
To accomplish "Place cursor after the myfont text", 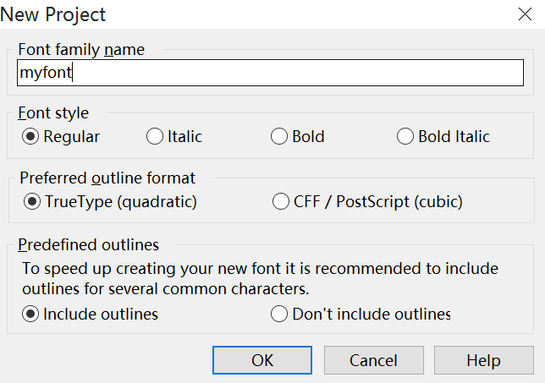I will (72, 73).
